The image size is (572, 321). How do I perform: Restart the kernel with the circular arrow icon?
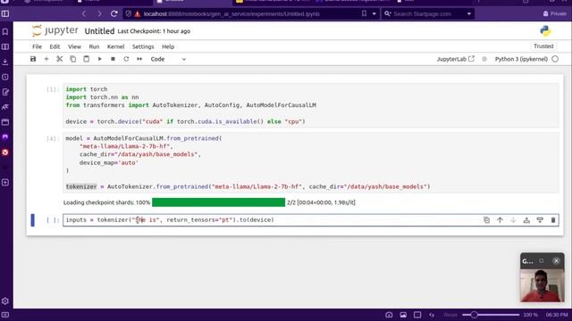(126, 59)
